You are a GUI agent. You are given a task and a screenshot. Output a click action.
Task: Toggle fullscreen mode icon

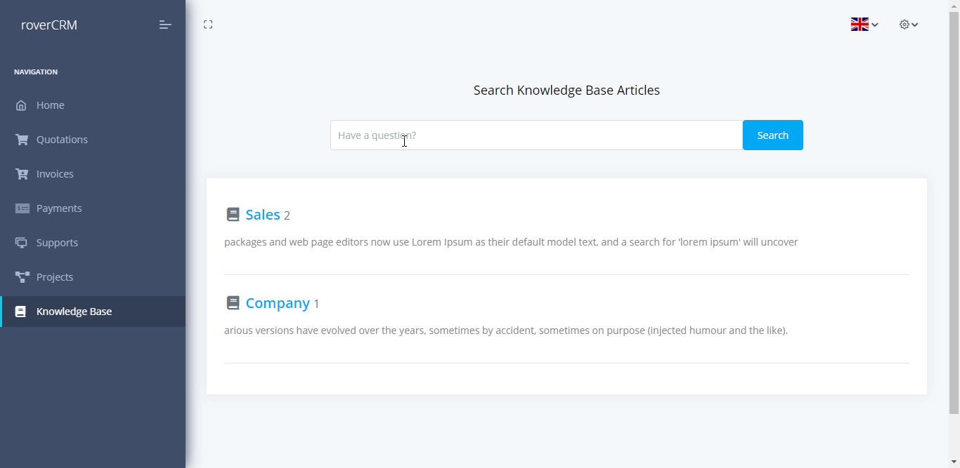pyautogui.click(x=208, y=25)
